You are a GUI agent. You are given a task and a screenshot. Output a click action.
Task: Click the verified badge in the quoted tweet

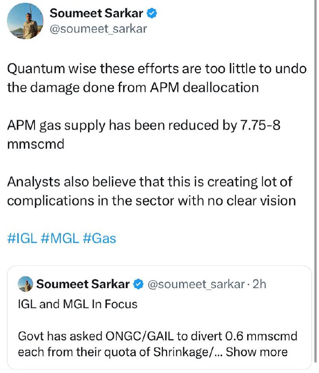point(139,284)
